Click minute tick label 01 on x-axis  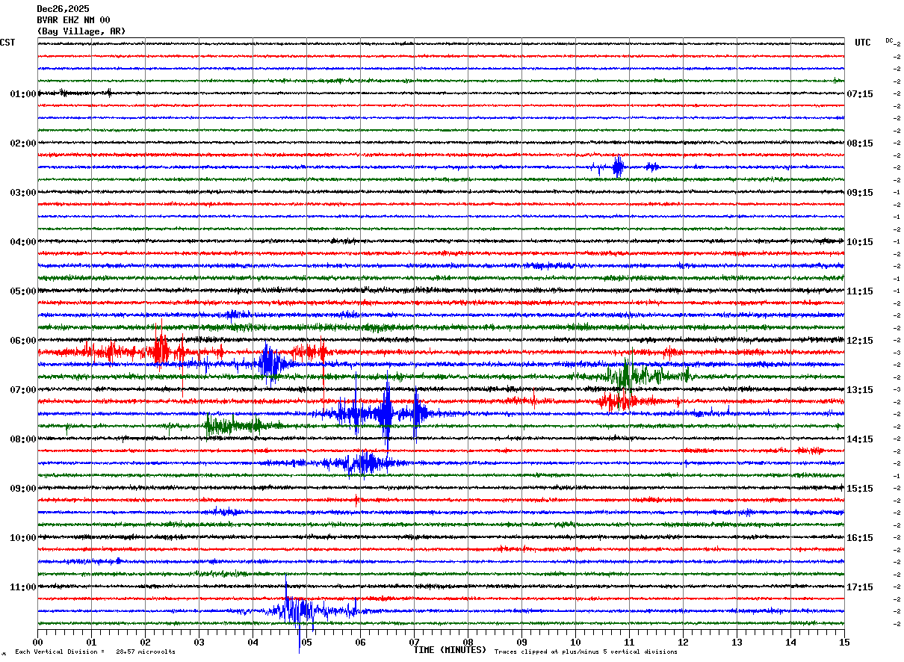point(91,643)
